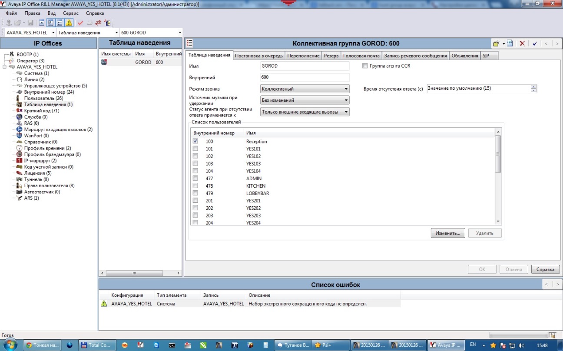
Task: Toggle the navigation pane toolbar icon
Action: pos(51,23)
